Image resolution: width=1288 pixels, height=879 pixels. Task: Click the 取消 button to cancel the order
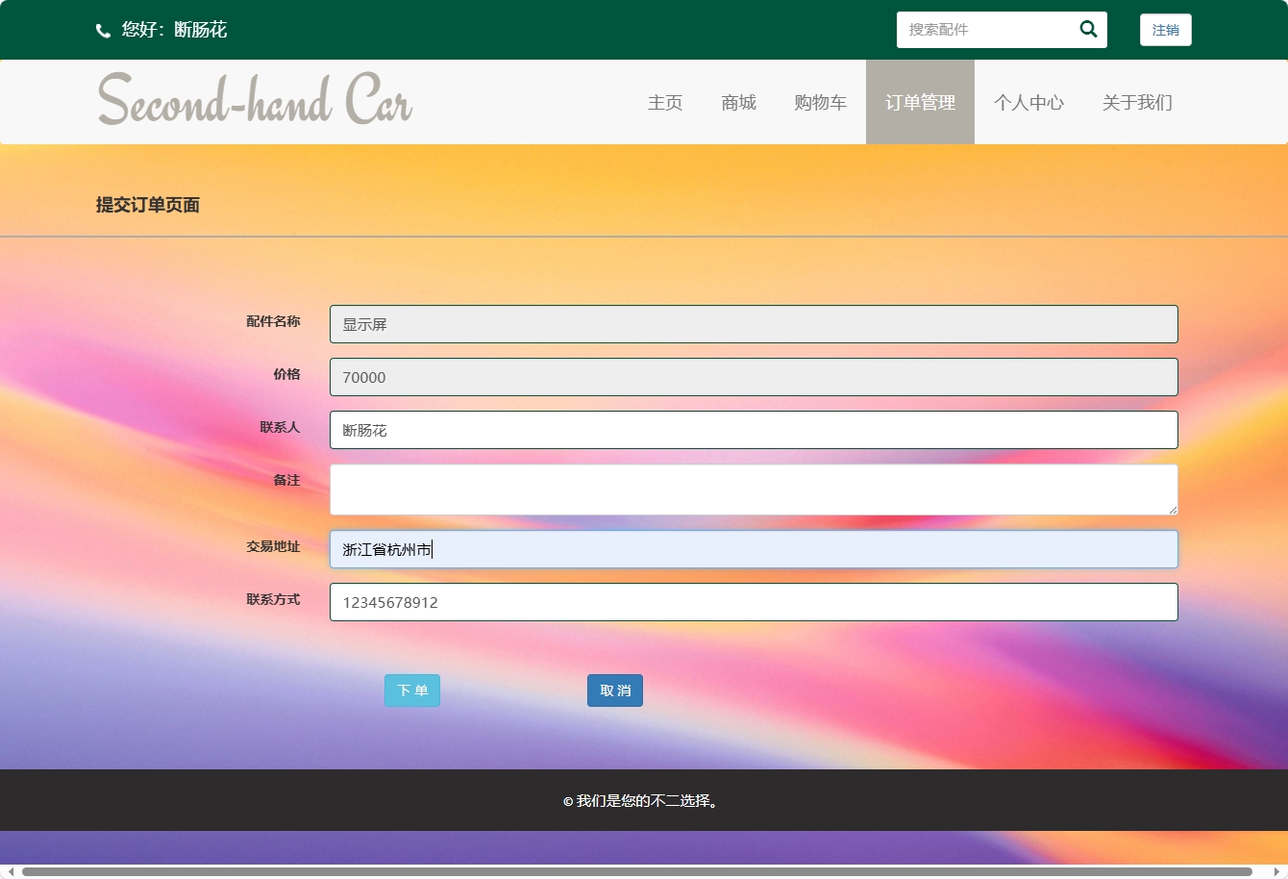(x=614, y=690)
